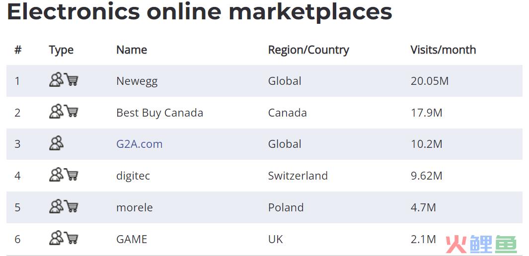Click Newegg's shopping cart icon

click(x=71, y=80)
